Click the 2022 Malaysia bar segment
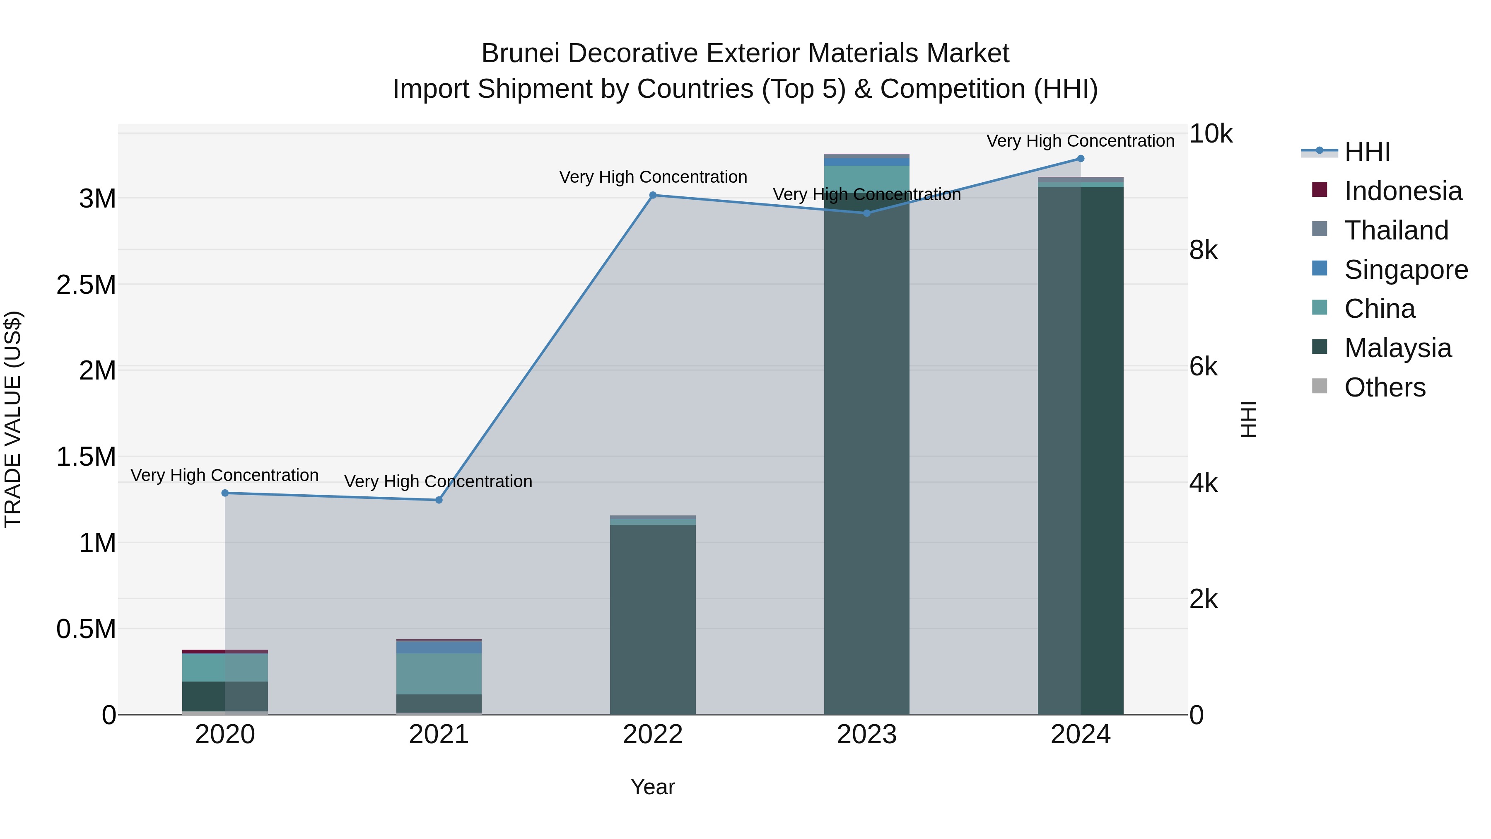The height and width of the screenshot is (839, 1491). (653, 619)
